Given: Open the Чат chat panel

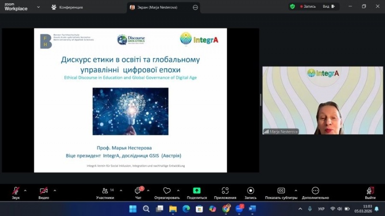Looking at the screenshot, I should coord(138,191).
